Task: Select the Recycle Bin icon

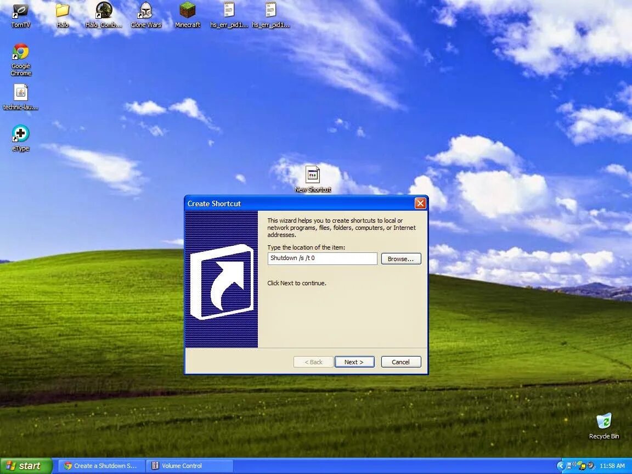Action: pyautogui.click(x=604, y=426)
